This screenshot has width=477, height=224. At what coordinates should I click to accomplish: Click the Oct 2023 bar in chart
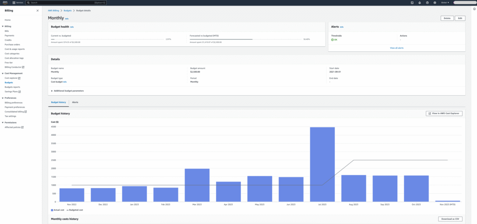[x=416, y=189]
